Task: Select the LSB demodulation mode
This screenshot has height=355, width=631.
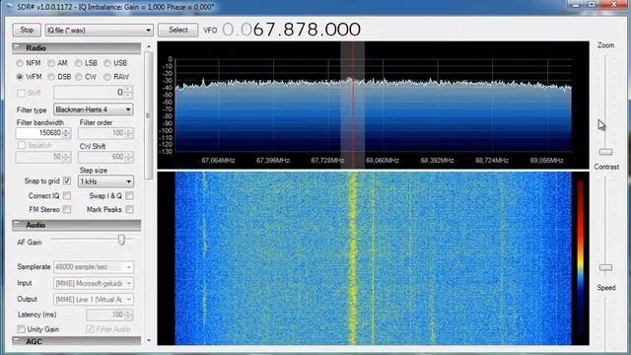Action: [x=79, y=63]
